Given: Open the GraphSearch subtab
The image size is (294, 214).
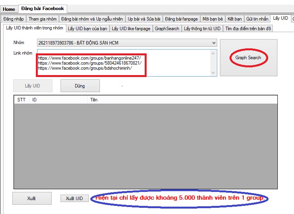Looking at the screenshot, I should coord(167,29).
